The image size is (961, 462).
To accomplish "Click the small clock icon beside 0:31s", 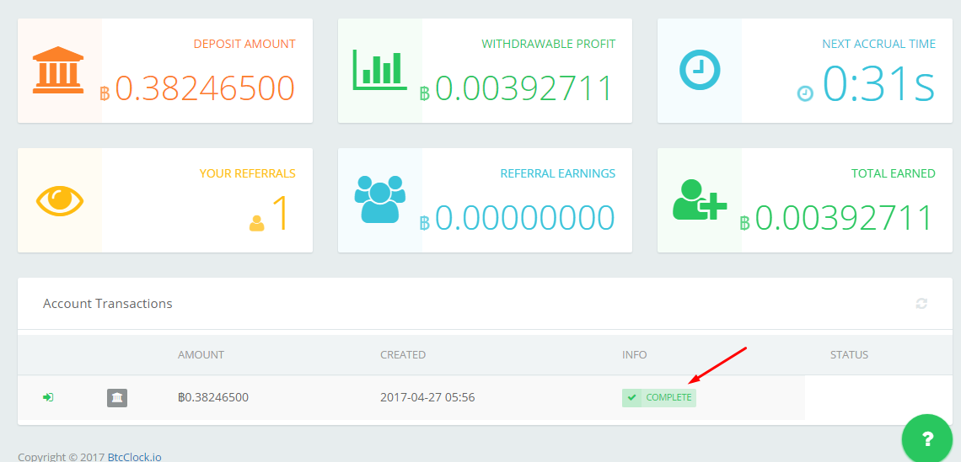I will (x=805, y=93).
